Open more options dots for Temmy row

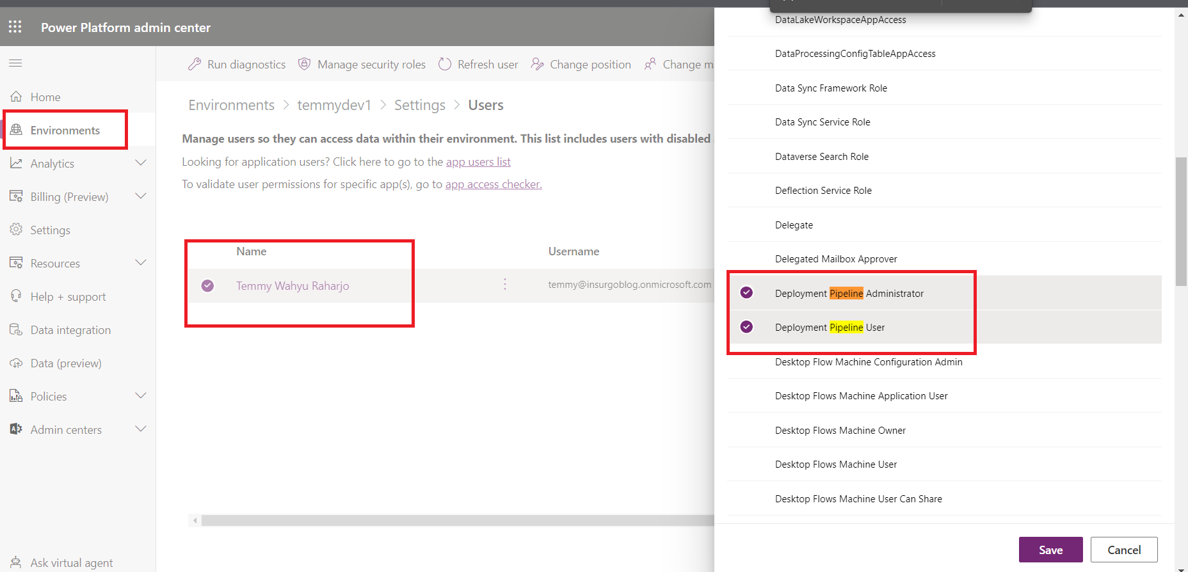[505, 284]
